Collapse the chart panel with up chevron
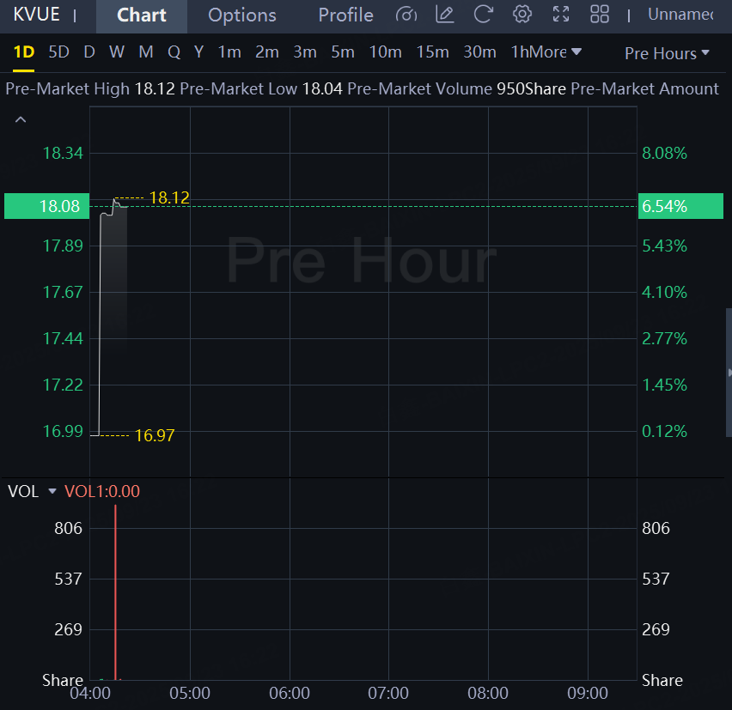 click(21, 120)
